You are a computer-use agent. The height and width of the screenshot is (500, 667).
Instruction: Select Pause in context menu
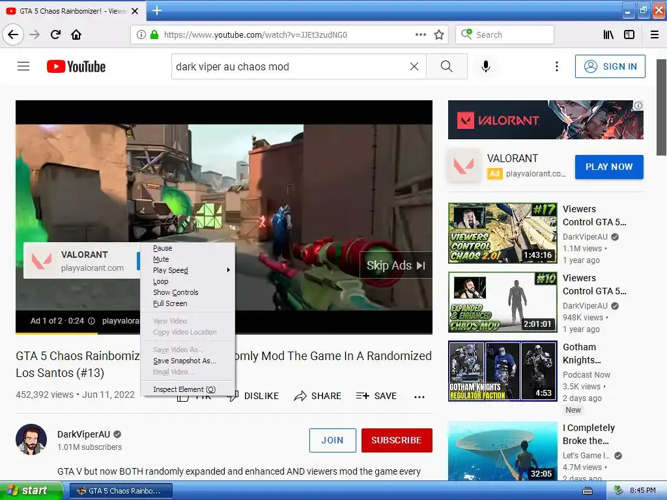pyautogui.click(x=188, y=248)
